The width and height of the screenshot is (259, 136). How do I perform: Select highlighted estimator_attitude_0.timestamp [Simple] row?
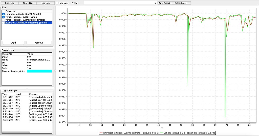[x=27, y=23]
